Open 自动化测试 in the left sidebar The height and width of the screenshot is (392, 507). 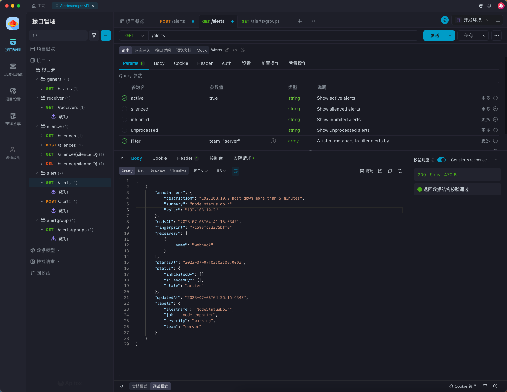tap(13, 70)
